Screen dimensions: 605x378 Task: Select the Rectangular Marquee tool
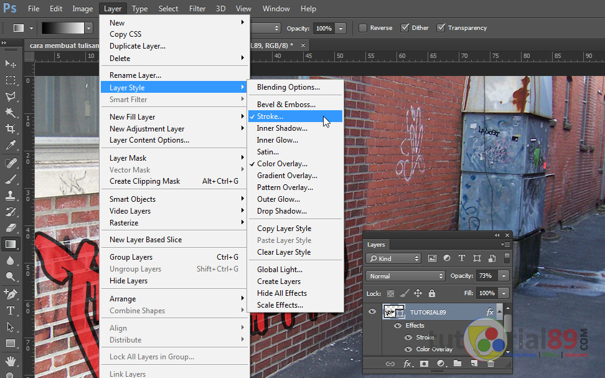point(11,80)
